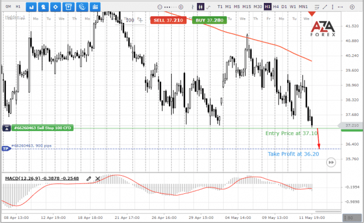This screenshot has width=364, height=223.
Task: Click the order line handle icon beside Sell Stop
Action: click(6, 128)
